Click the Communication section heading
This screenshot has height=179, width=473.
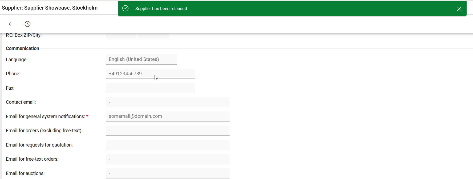point(22,48)
